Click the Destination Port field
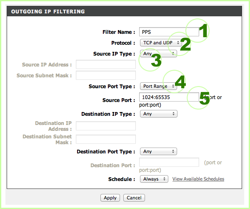The image size is (250, 209). pyautogui.click(x=169, y=162)
